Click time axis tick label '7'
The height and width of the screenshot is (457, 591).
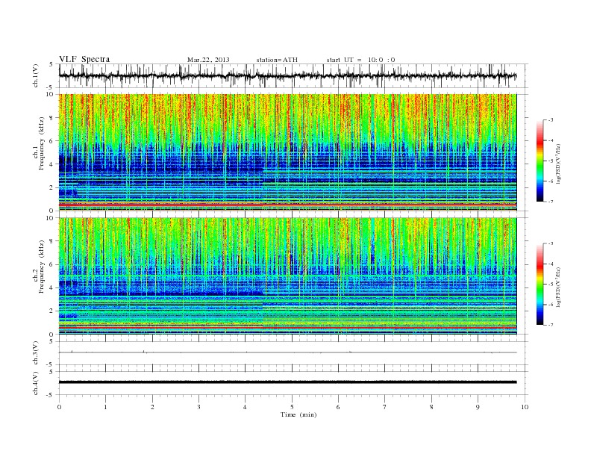[385, 407]
